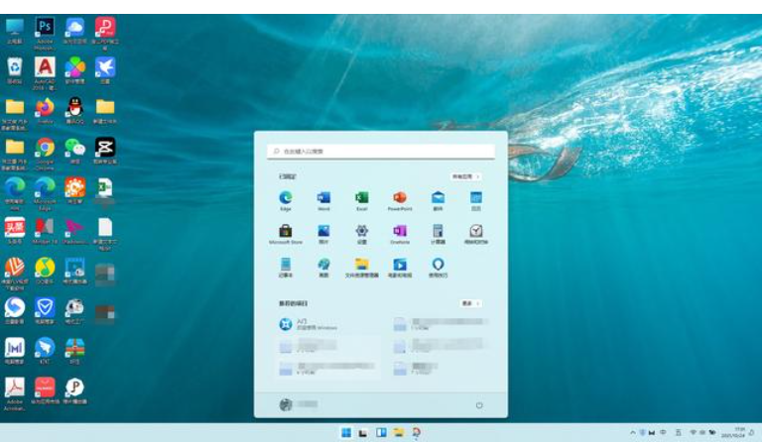Image resolution: width=763 pixels, height=443 pixels.
Task: Select the Recycle Bin desktop icon
Action: [x=15, y=71]
